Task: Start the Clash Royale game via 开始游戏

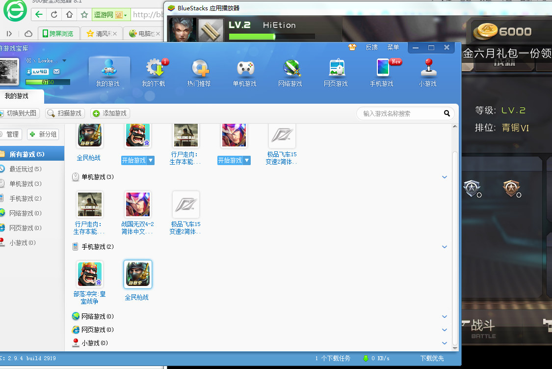Action: click(134, 160)
